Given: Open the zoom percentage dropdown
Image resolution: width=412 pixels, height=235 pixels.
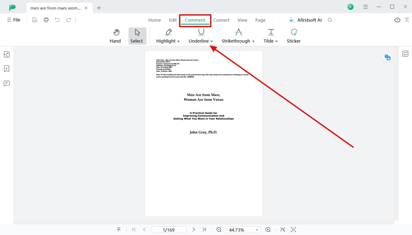Looking at the screenshot, I should pos(257,230).
